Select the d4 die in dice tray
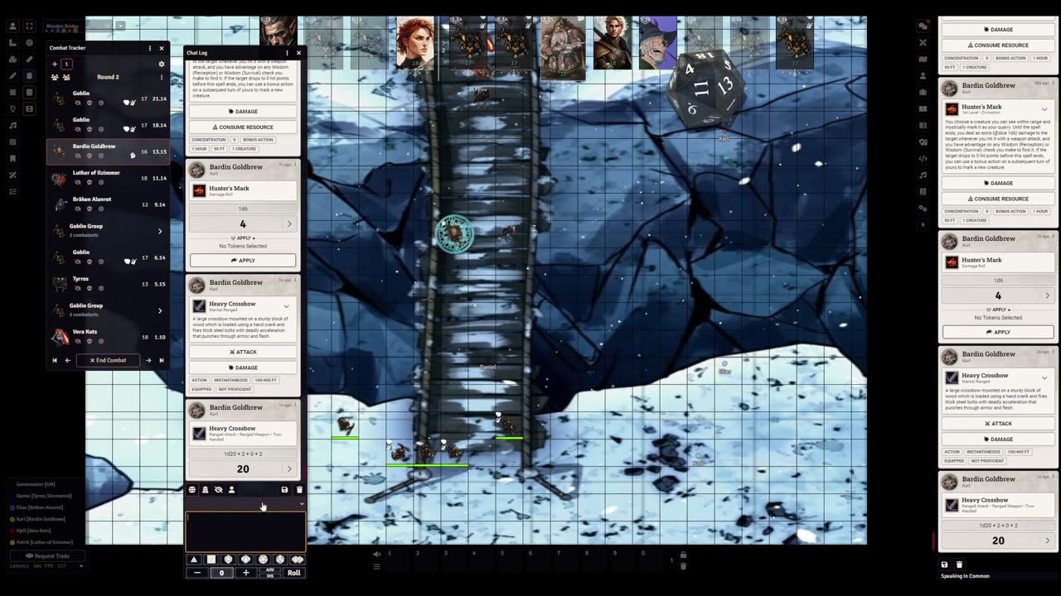This screenshot has width=1061, height=596. point(194,560)
